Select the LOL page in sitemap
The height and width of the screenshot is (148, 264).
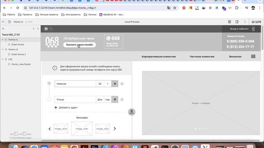coord(10,59)
